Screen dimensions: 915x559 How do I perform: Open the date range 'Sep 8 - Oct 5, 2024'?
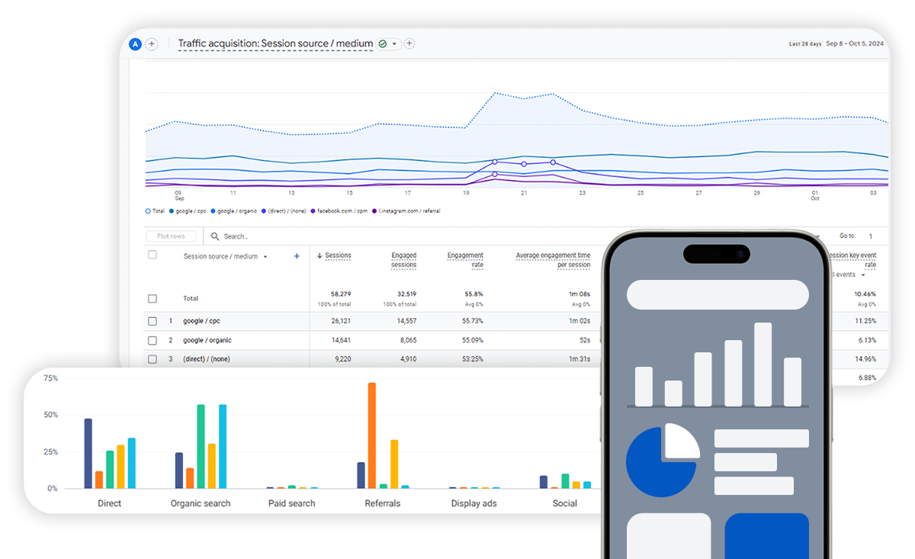click(855, 43)
